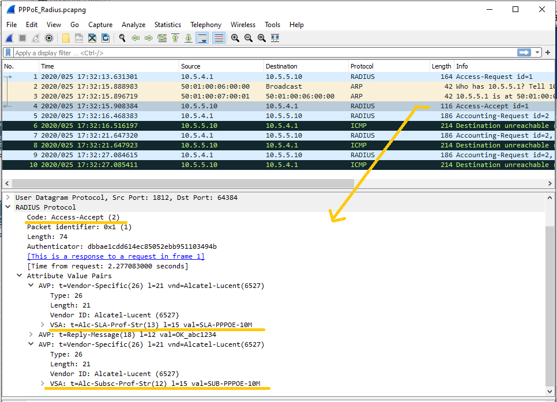Toggle auto scroll in live capture
Viewport: 557px width, 402px height.
click(x=203, y=38)
